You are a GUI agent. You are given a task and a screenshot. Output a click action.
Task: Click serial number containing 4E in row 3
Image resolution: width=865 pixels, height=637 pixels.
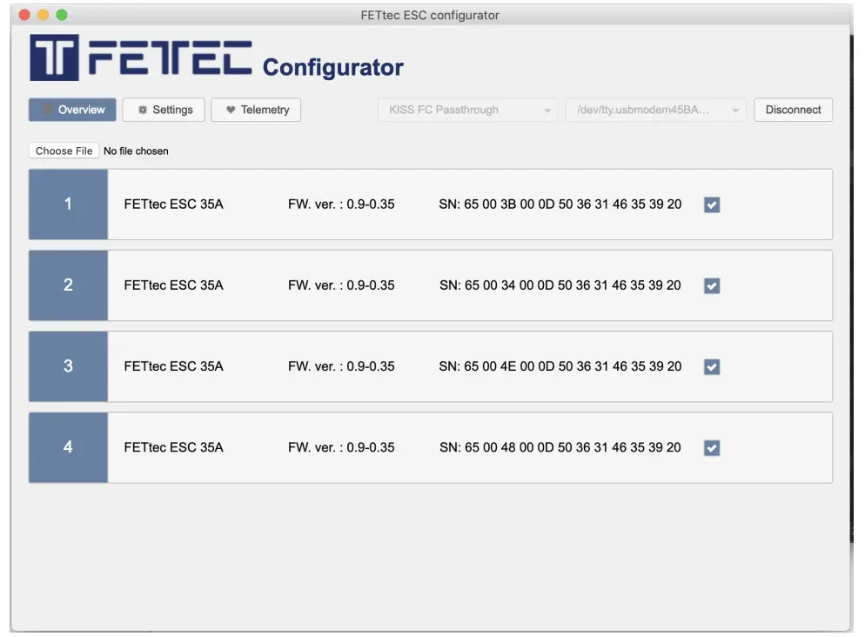click(560, 366)
